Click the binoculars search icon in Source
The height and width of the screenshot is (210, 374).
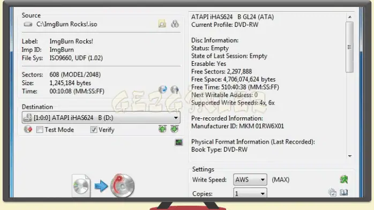point(175,24)
